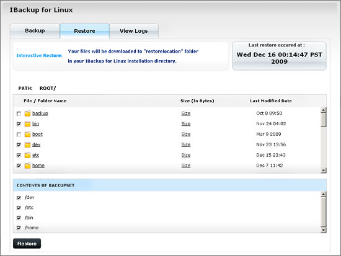Switch to the Backup tab
This screenshot has height=256, width=341.
pos(35,31)
